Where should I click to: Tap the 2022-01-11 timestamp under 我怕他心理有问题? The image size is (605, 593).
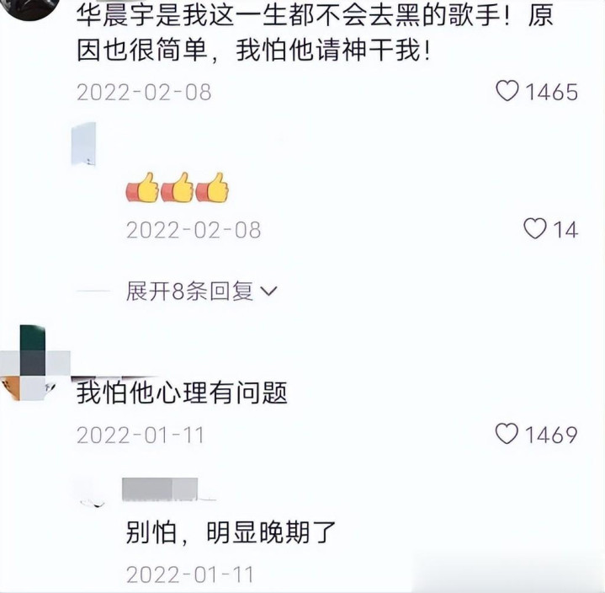[140, 435]
